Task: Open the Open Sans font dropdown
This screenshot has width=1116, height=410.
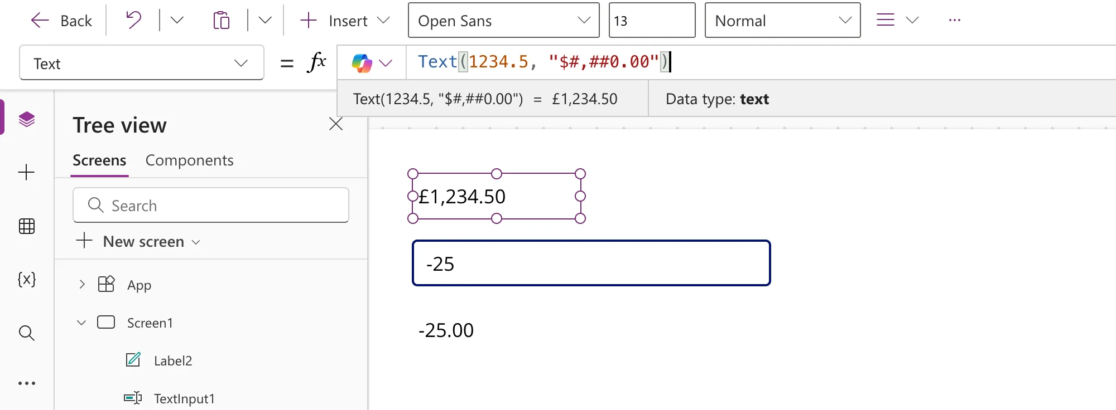Action: (x=504, y=21)
